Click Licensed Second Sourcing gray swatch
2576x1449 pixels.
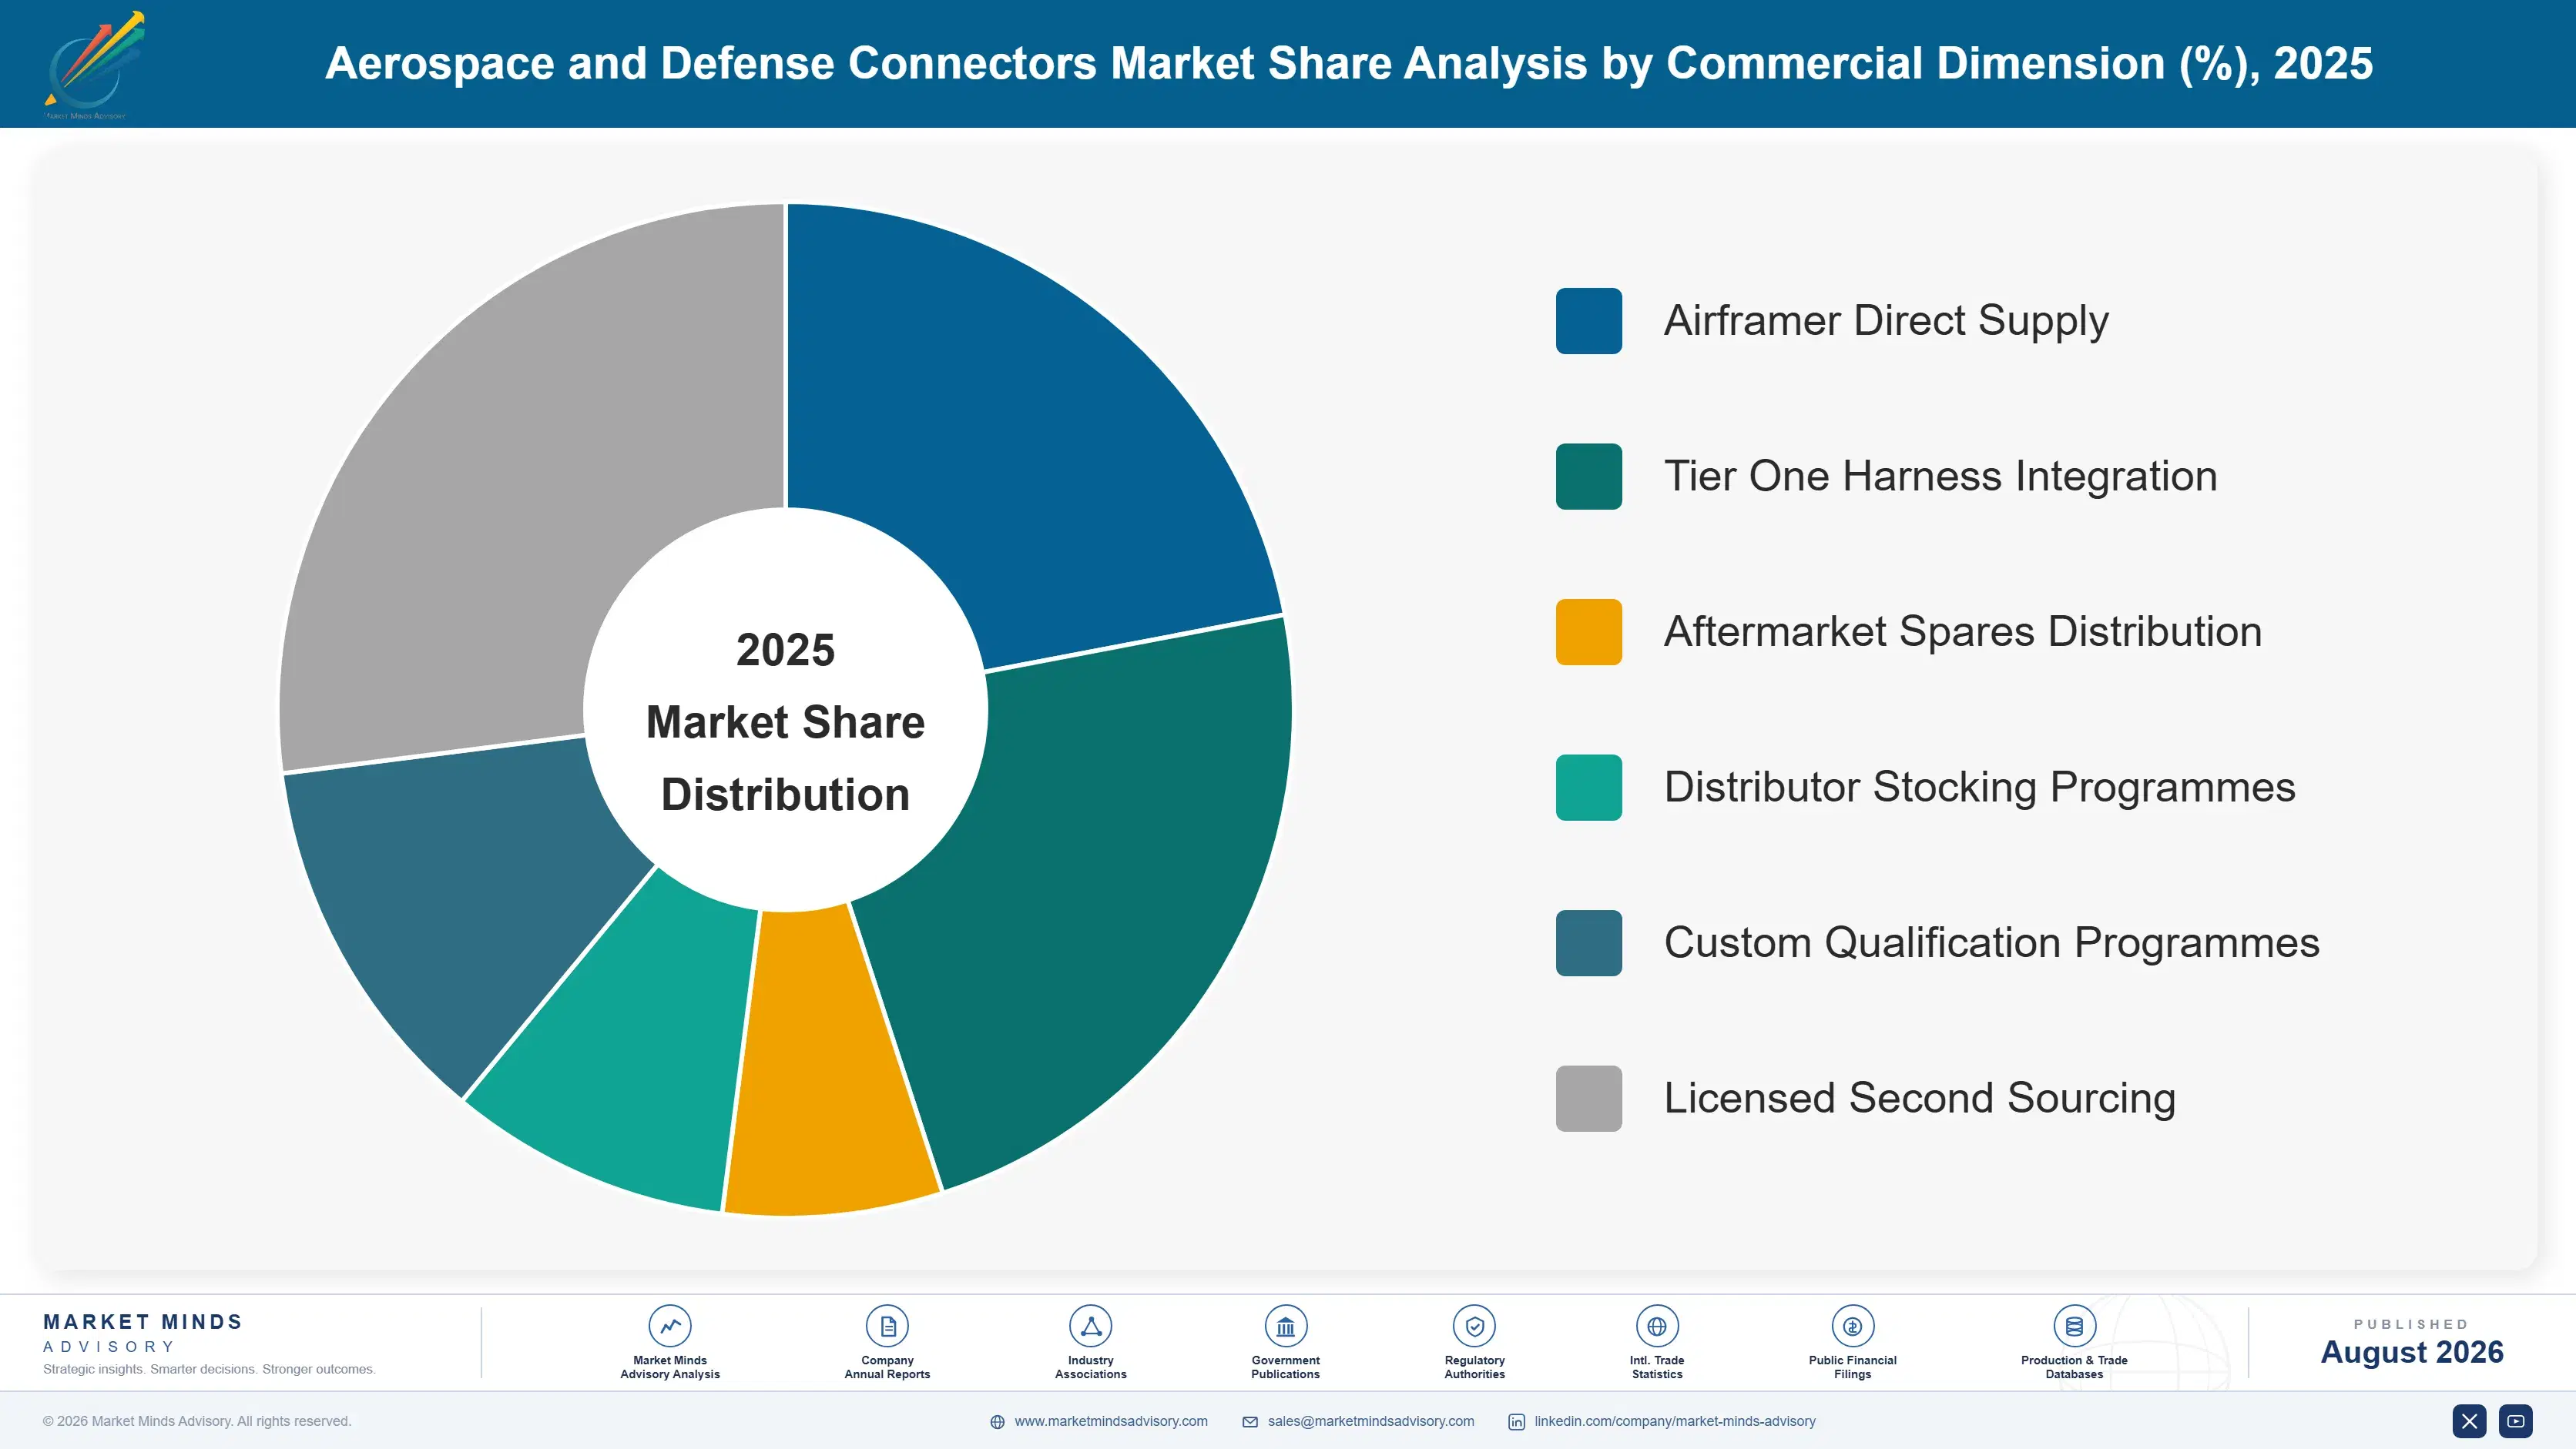click(x=1588, y=1098)
